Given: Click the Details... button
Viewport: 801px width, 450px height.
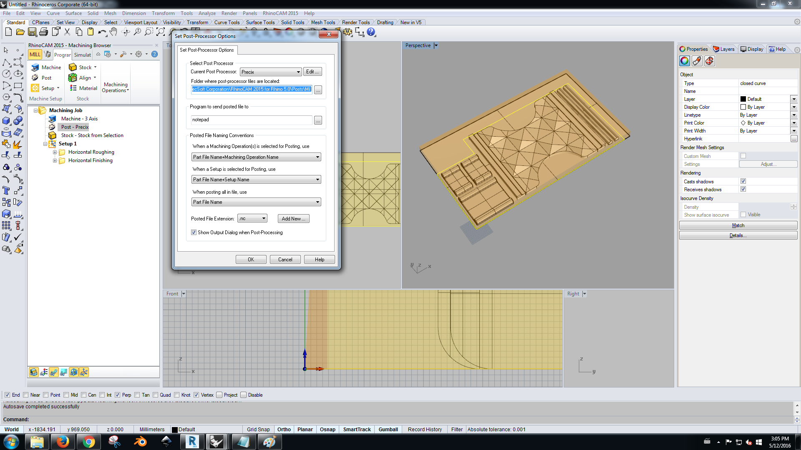Looking at the screenshot, I should point(738,235).
